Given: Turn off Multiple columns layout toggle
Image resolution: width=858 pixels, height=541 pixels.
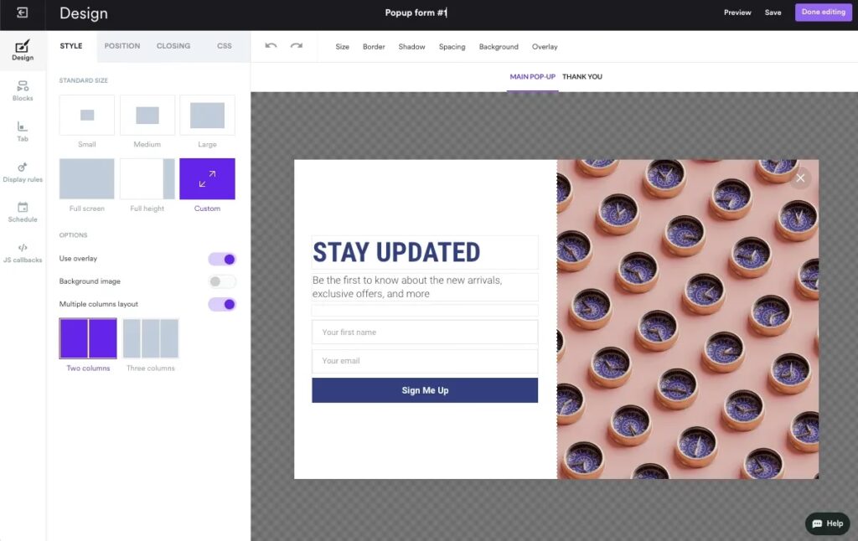Looking at the screenshot, I should [222, 305].
